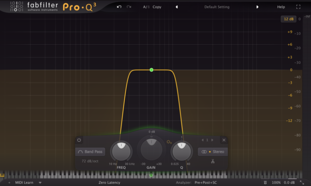The image size is (311, 186).
Task: Open the Zero Latency processing mode menu
Action: coord(109,182)
